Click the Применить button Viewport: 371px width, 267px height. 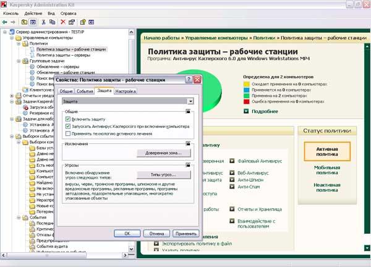pyautogui.click(x=186, y=234)
